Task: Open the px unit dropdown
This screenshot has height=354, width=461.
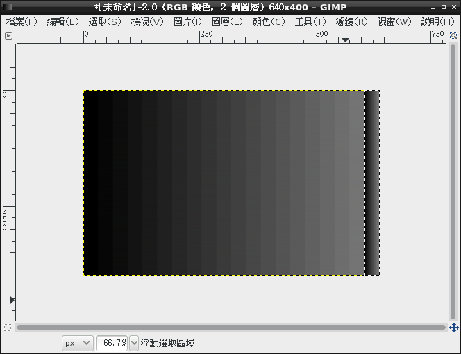Action: (77, 343)
